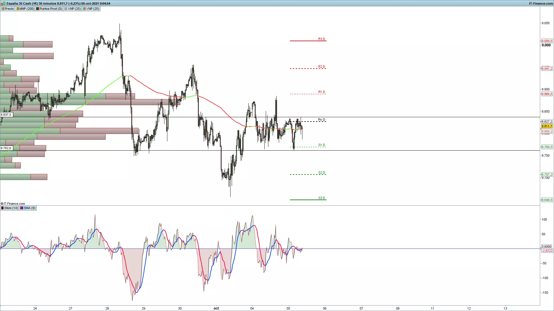The width and height of the screenshot is (554, 311).
Task: Click the 3,6000 momentum value tag
Action: (x=546, y=246)
